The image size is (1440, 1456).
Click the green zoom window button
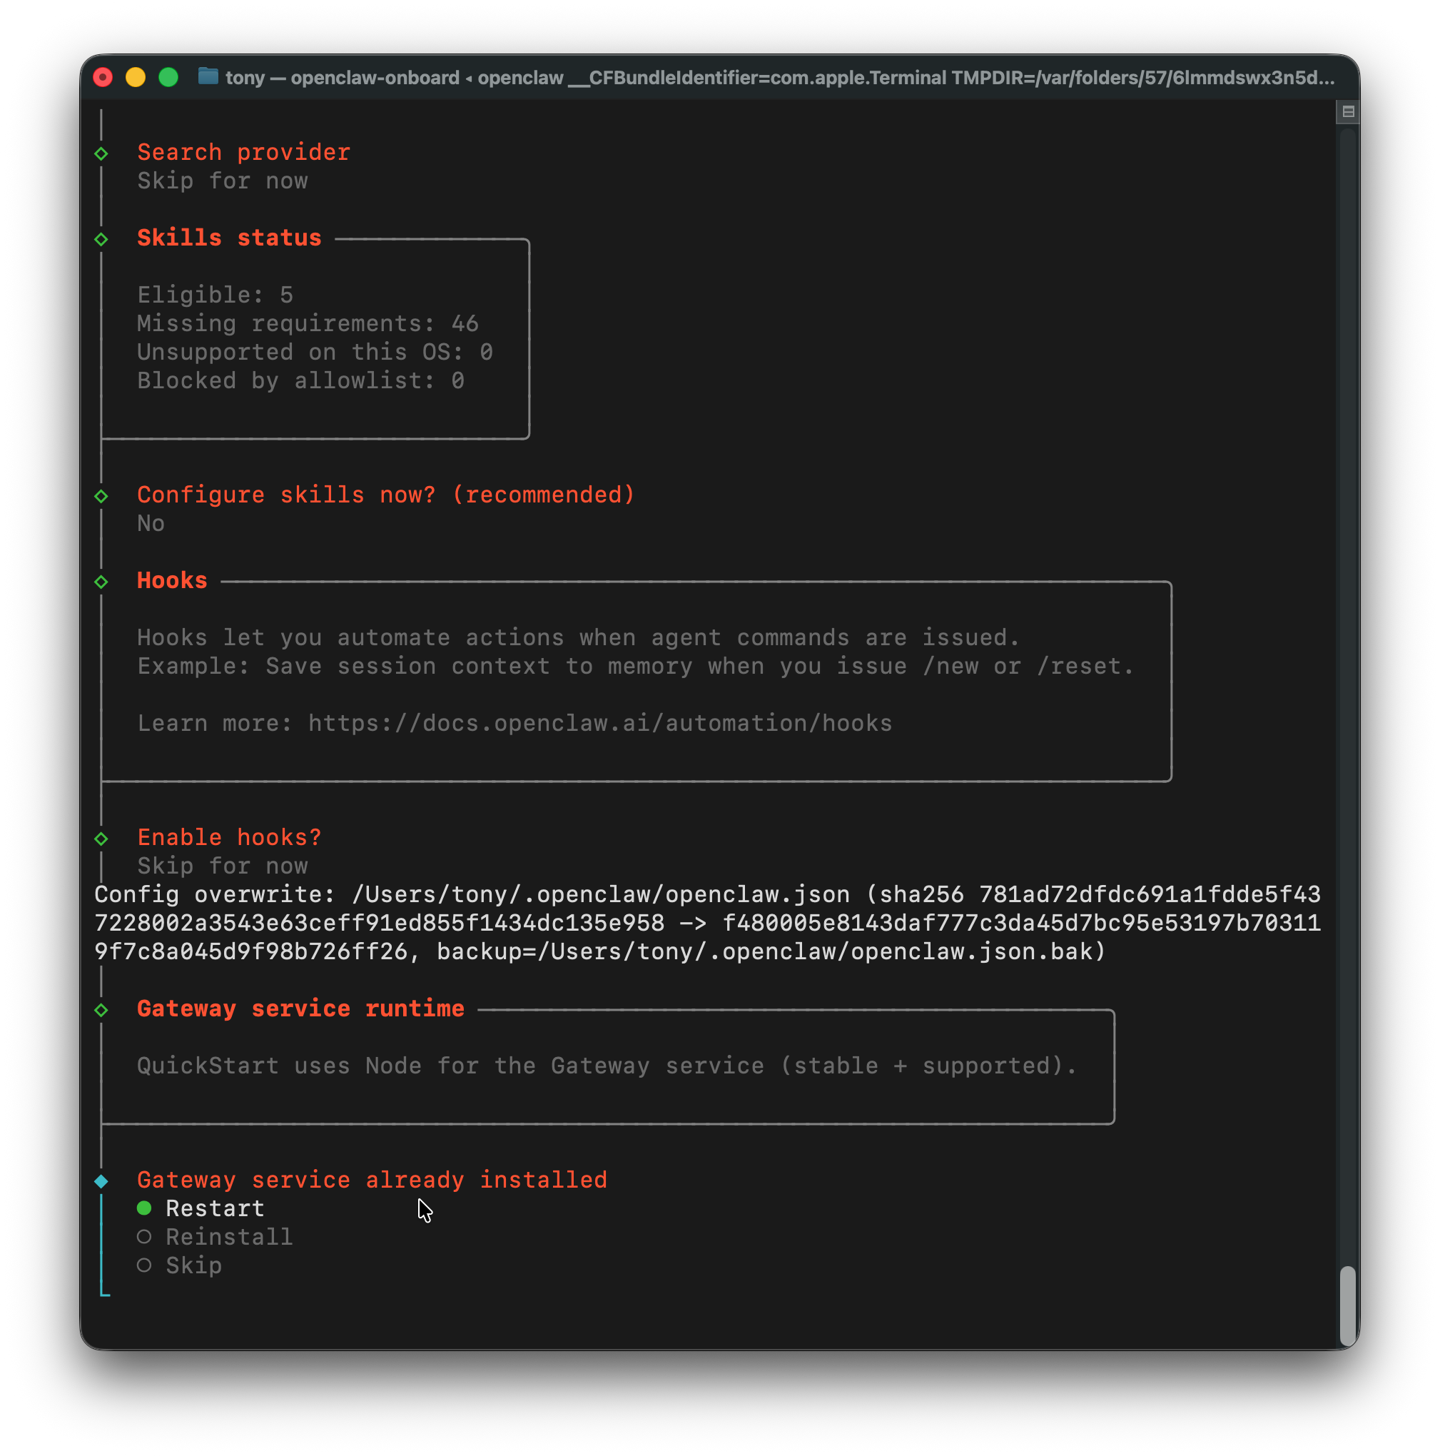[169, 78]
